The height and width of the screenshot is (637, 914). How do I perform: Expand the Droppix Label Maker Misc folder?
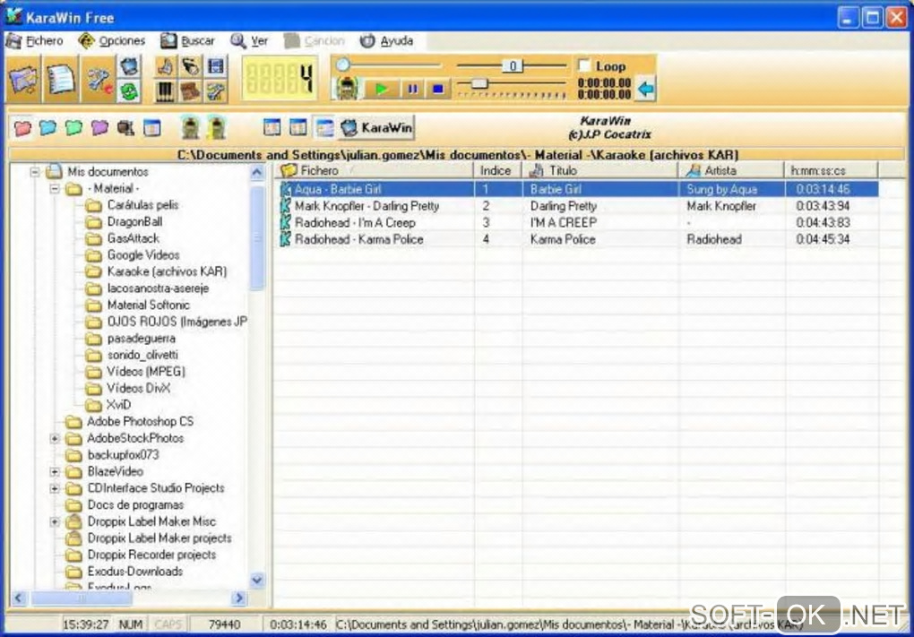54,521
